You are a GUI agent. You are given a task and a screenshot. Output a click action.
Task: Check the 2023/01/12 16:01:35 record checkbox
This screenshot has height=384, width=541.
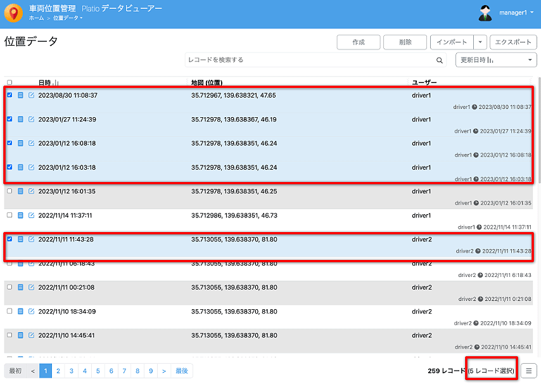(x=10, y=191)
